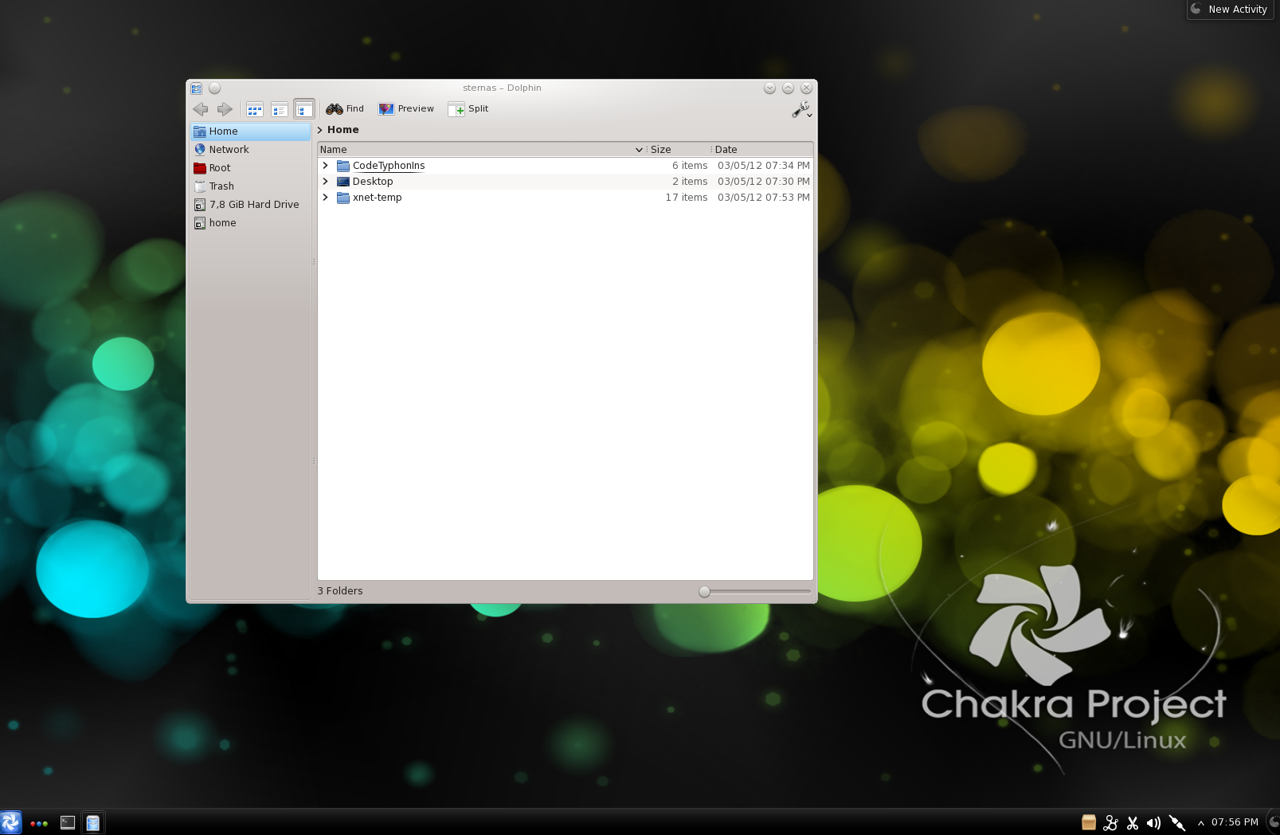Click the breadcrumb arrow before Home
Viewport: 1280px width, 835px height.
coord(320,130)
